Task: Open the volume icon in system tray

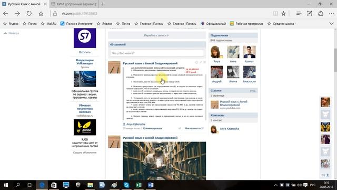Action: 299,185
